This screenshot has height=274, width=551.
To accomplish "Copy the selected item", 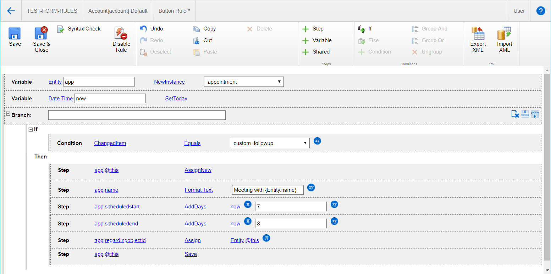I will pos(204,29).
